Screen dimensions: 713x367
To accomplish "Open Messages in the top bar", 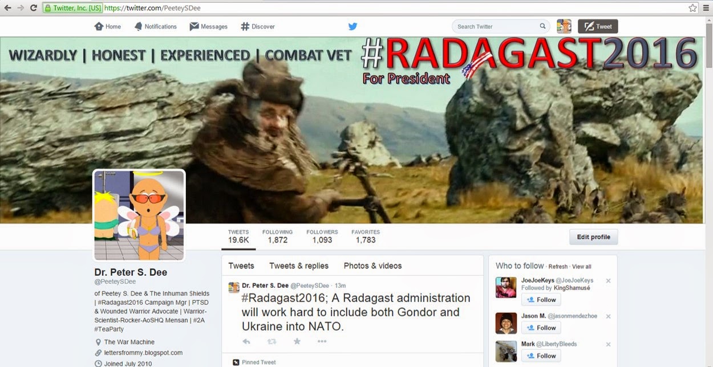I will click(208, 26).
